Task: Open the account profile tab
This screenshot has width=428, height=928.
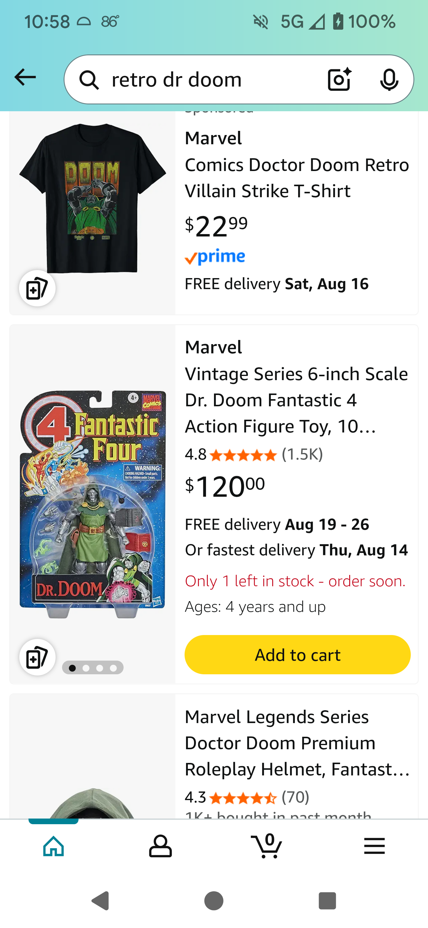Action: [x=160, y=846]
